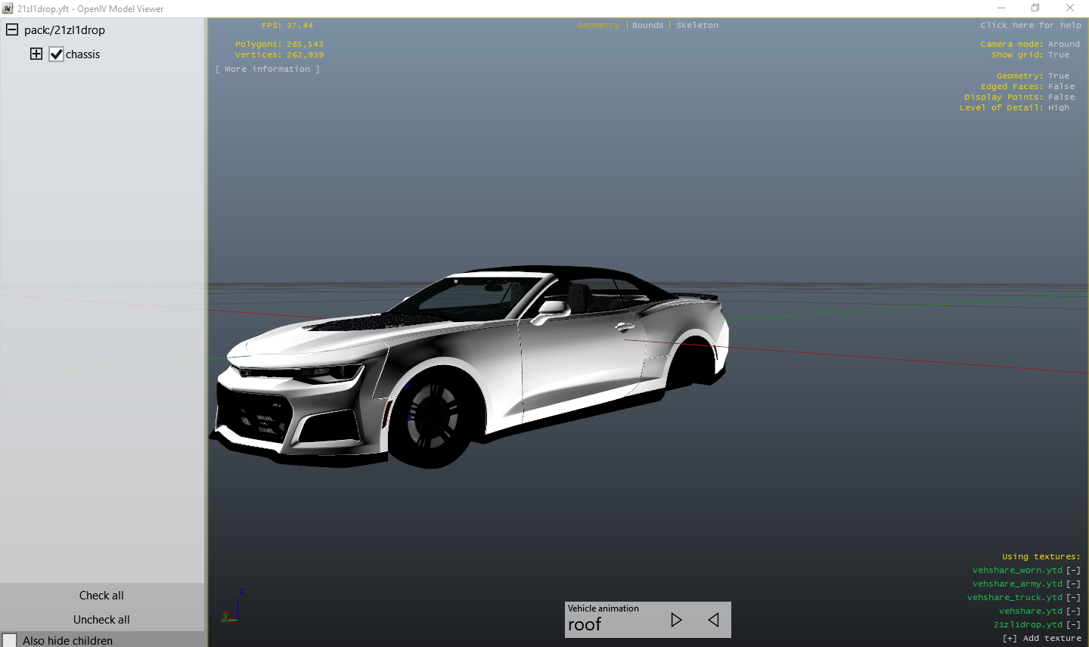Remove the vehshare_army.ytd texture
Viewport: 1089px width, 647px height.
coord(1073,584)
